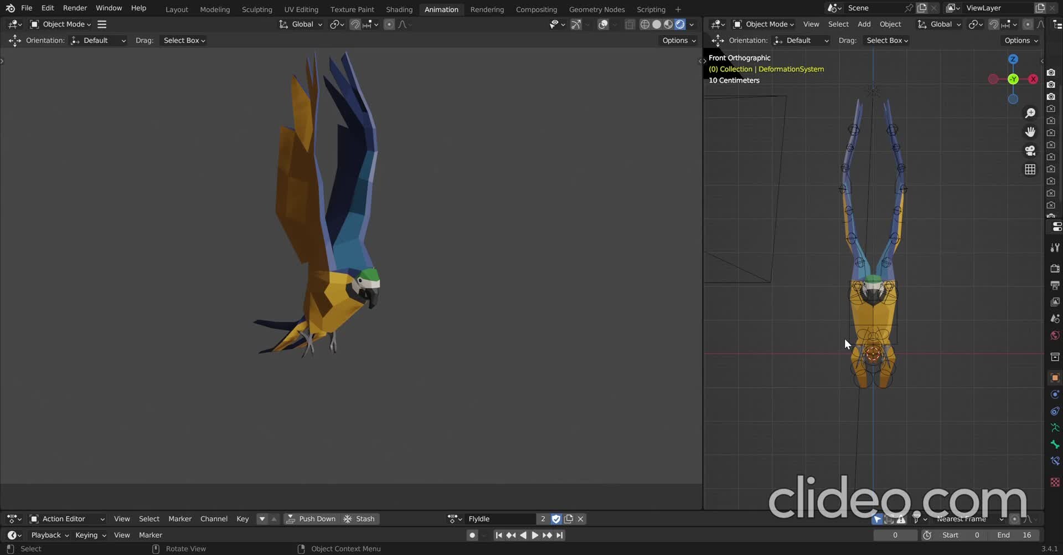The width and height of the screenshot is (1063, 555).
Task: Switch to the Shading workspace tab
Action: (399, 9)
